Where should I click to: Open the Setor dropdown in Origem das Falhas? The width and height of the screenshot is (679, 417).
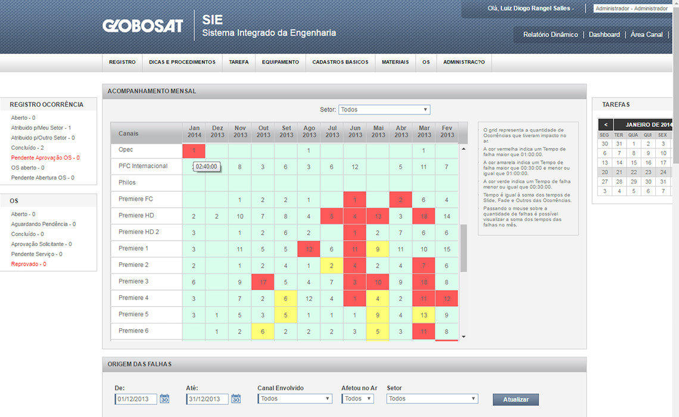[x=432, y=399]
